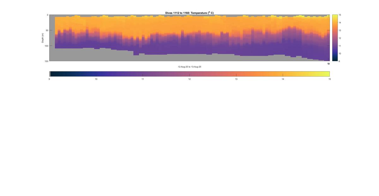Click tick label '15' on vertical colorbar

click(x=340, y=15)
